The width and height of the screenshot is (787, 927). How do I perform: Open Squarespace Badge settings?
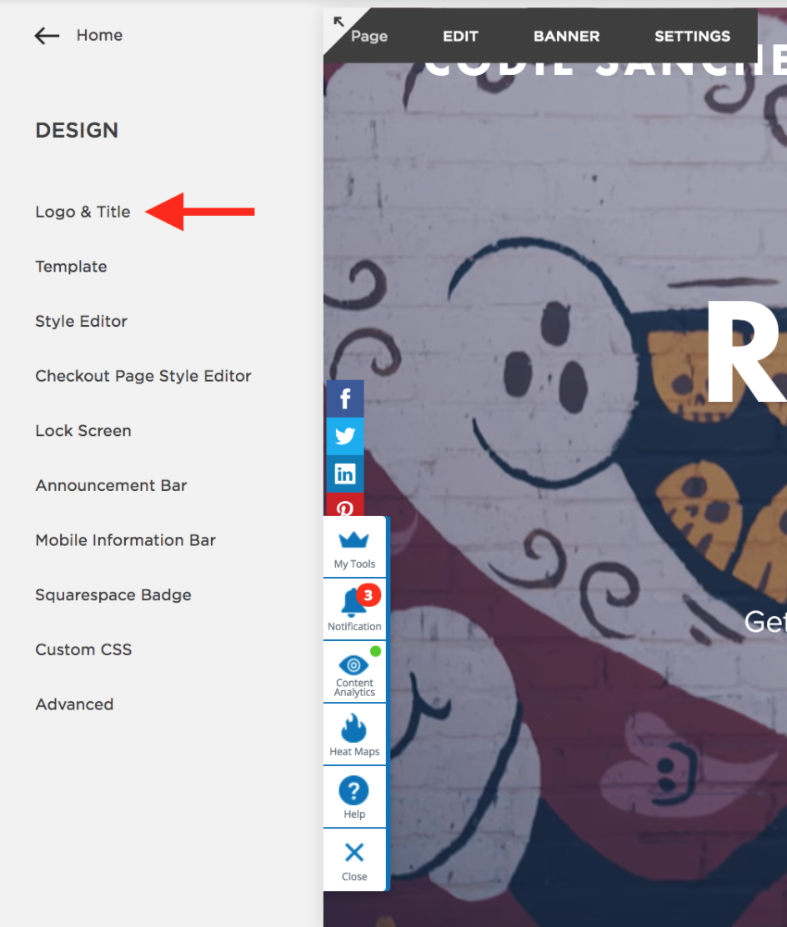(x=113, y=594)
